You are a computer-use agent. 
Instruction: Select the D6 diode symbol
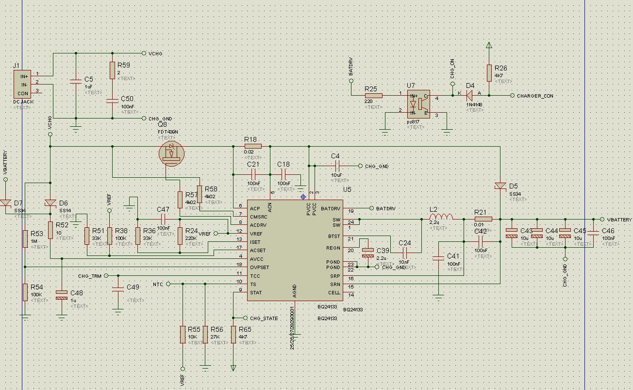[50, 203]
